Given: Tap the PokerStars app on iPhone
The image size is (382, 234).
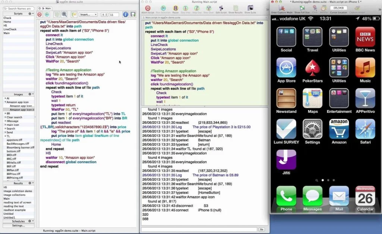Looking at the screenshot, I should click(313, 70).
